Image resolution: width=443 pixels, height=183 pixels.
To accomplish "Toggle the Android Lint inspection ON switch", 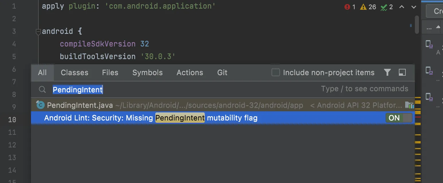I will coord(399,118).
